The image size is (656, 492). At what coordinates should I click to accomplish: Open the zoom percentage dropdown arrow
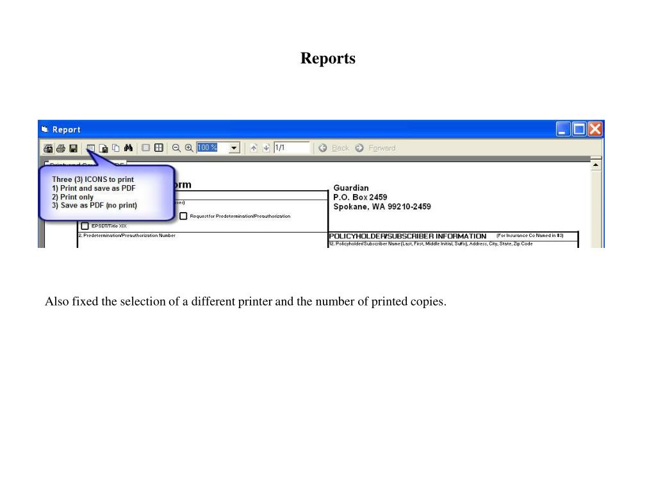(234, 148)
